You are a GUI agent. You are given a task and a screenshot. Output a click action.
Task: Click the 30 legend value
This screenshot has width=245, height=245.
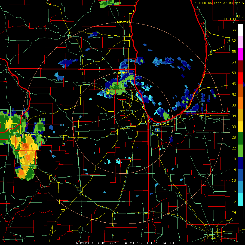tap(234, 127)
